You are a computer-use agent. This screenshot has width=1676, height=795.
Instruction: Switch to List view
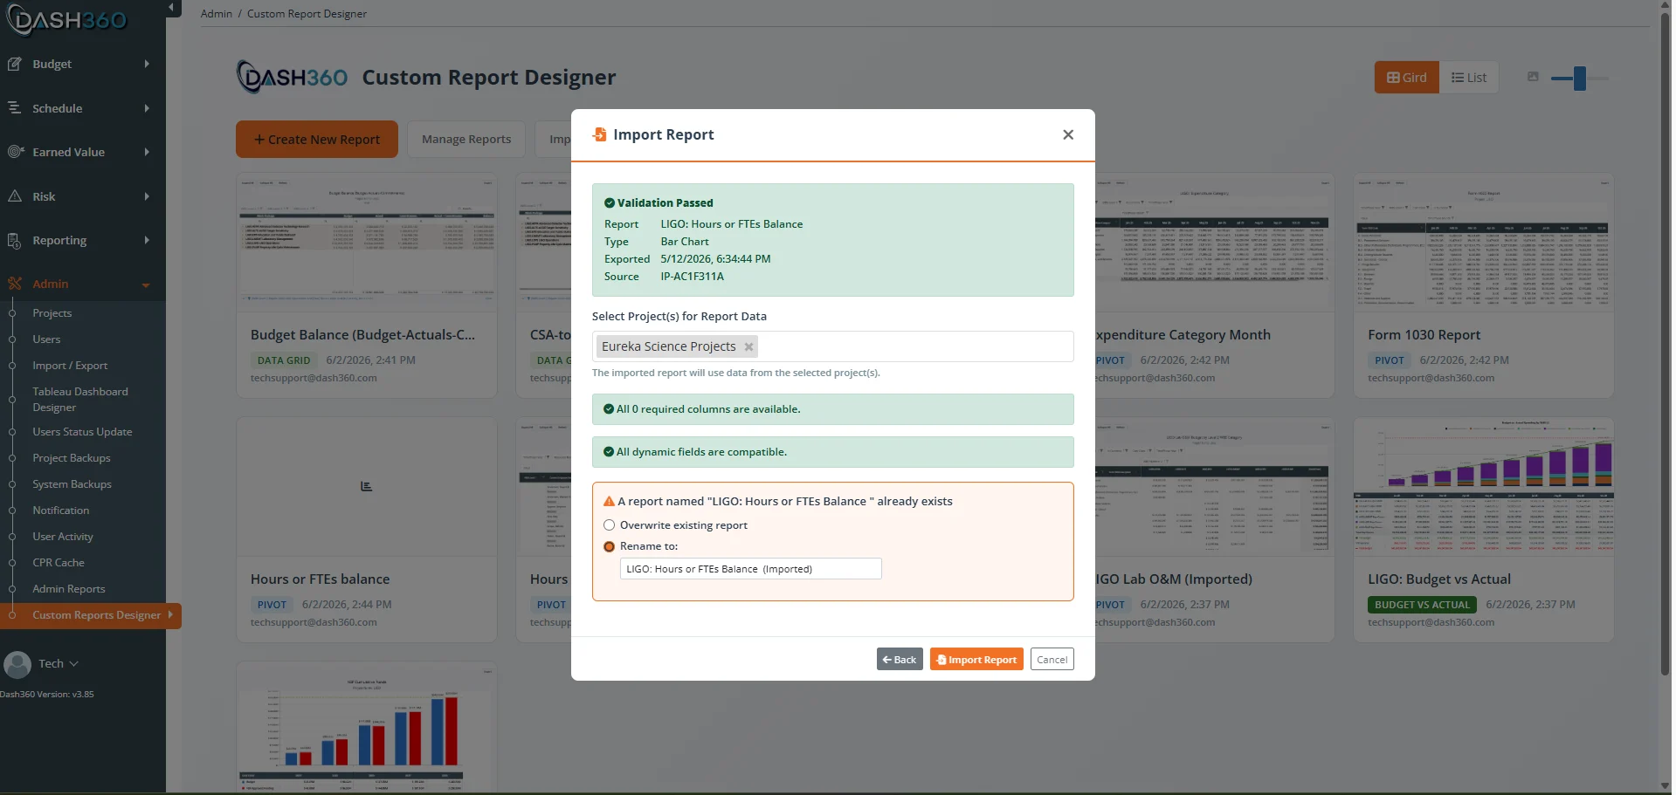[x=1469, y=78]
